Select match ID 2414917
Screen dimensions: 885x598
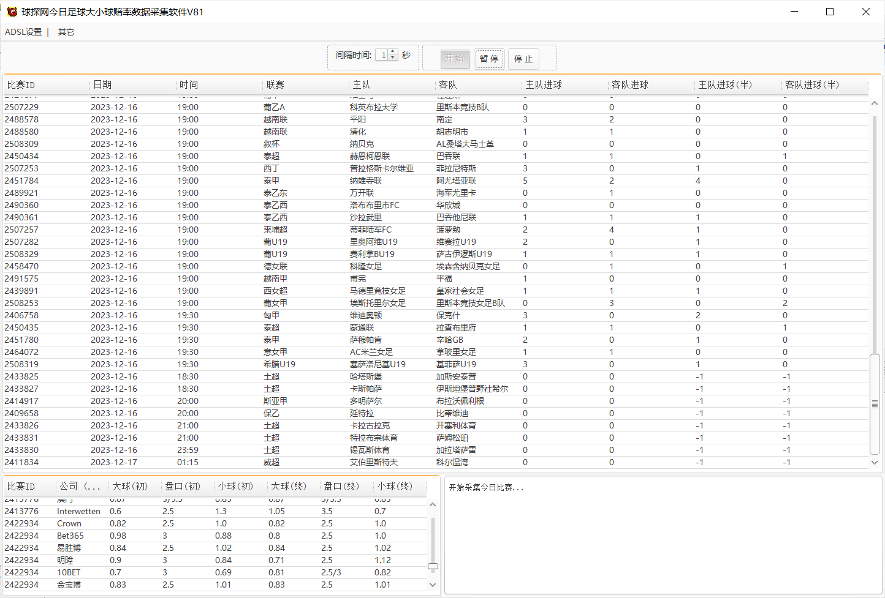click(x=21, y=401)
